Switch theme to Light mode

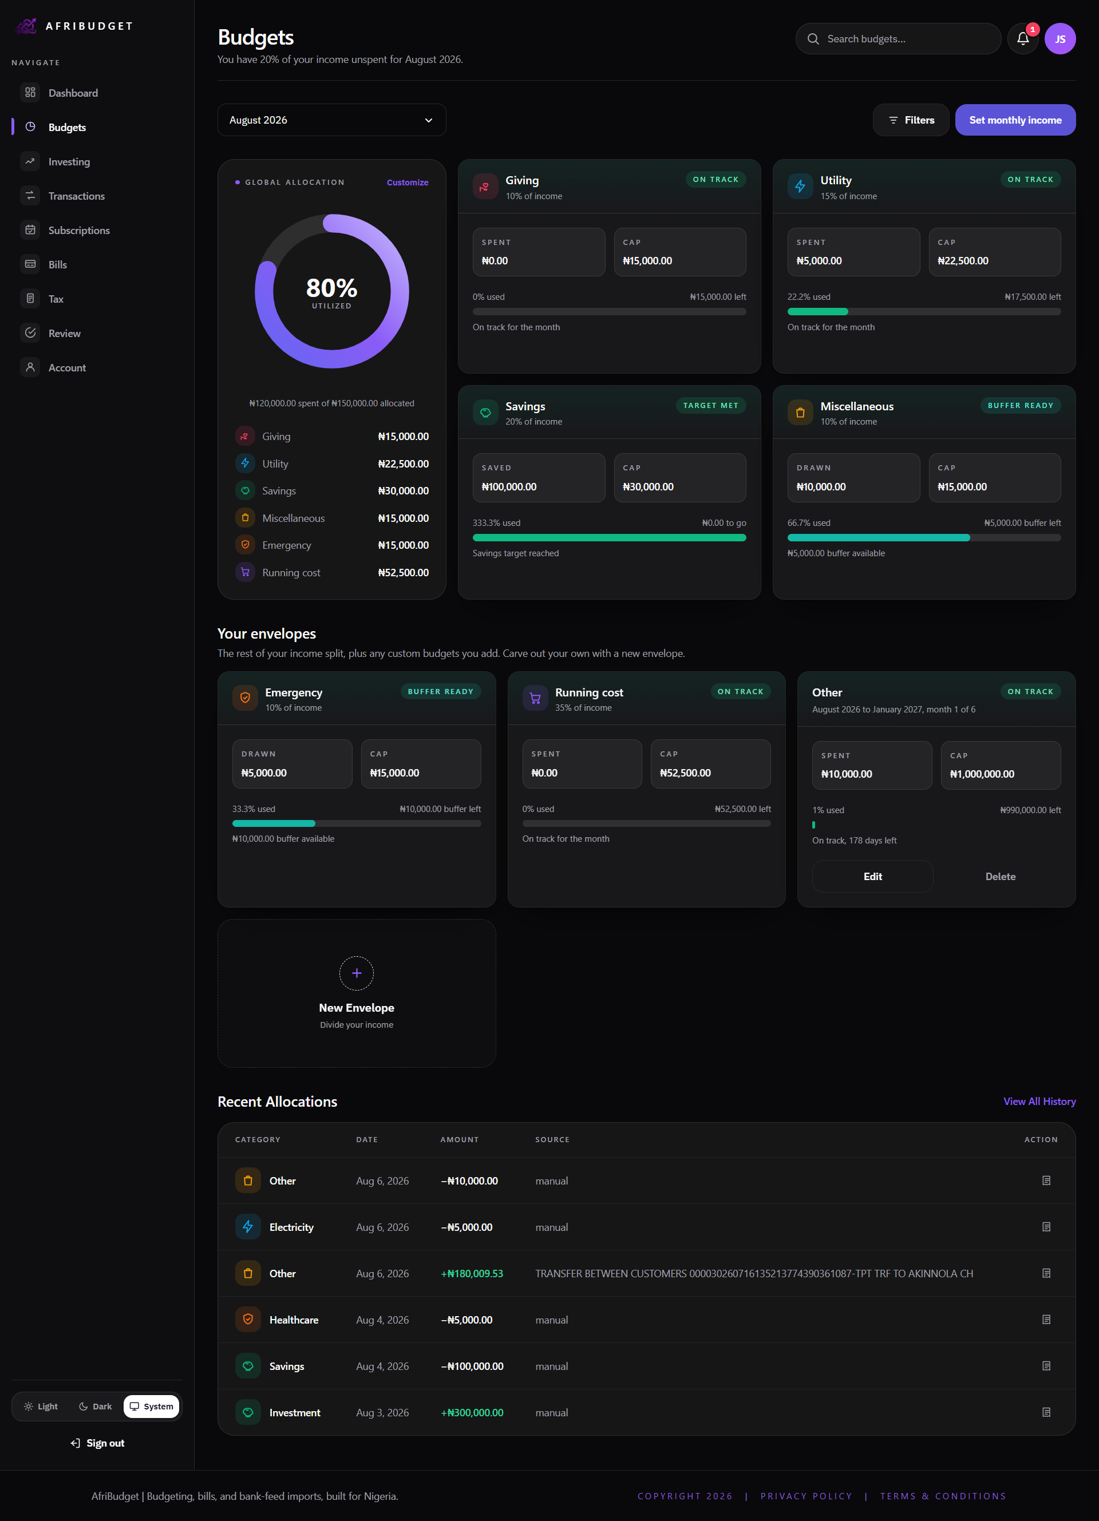tap(41, 1407)
